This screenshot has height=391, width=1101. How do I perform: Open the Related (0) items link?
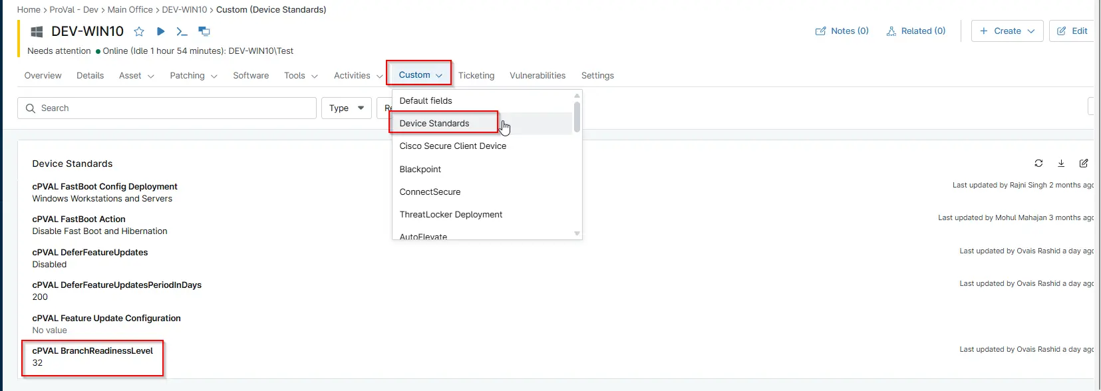click(916, 31)
